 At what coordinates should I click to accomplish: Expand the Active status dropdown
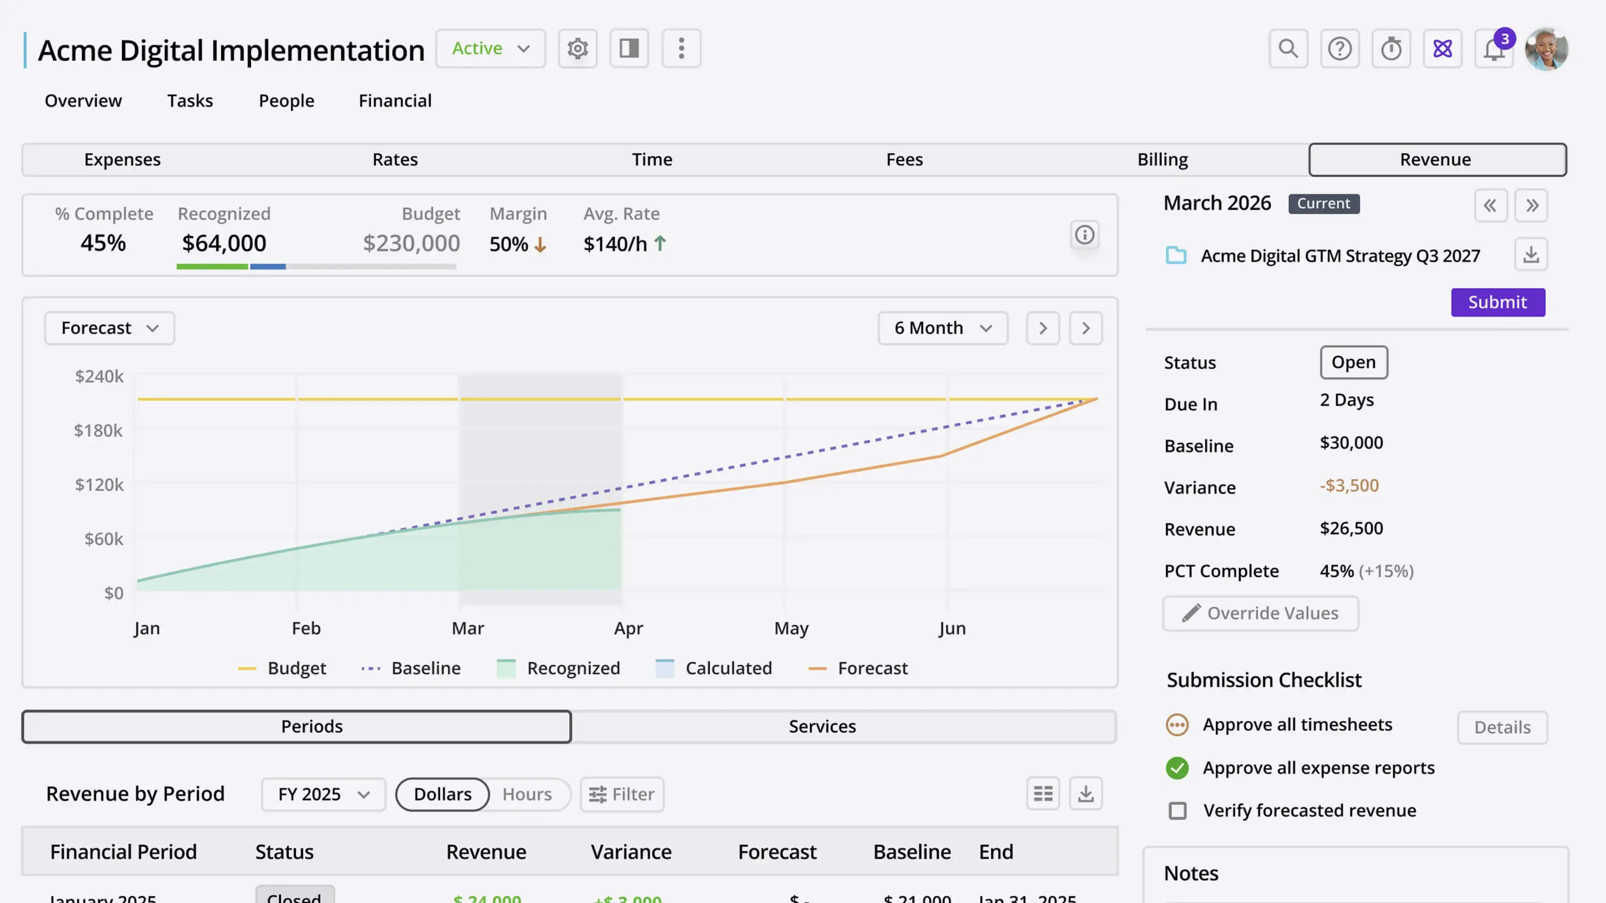pyautogui.click(x=490, y=49)
